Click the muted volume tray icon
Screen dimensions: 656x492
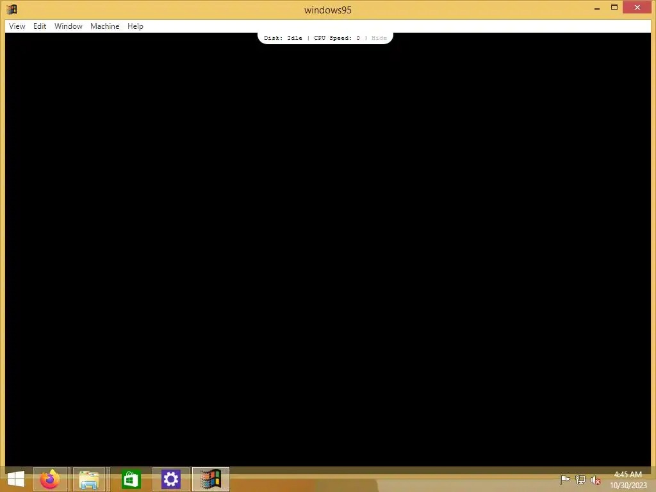pos(595,480)
